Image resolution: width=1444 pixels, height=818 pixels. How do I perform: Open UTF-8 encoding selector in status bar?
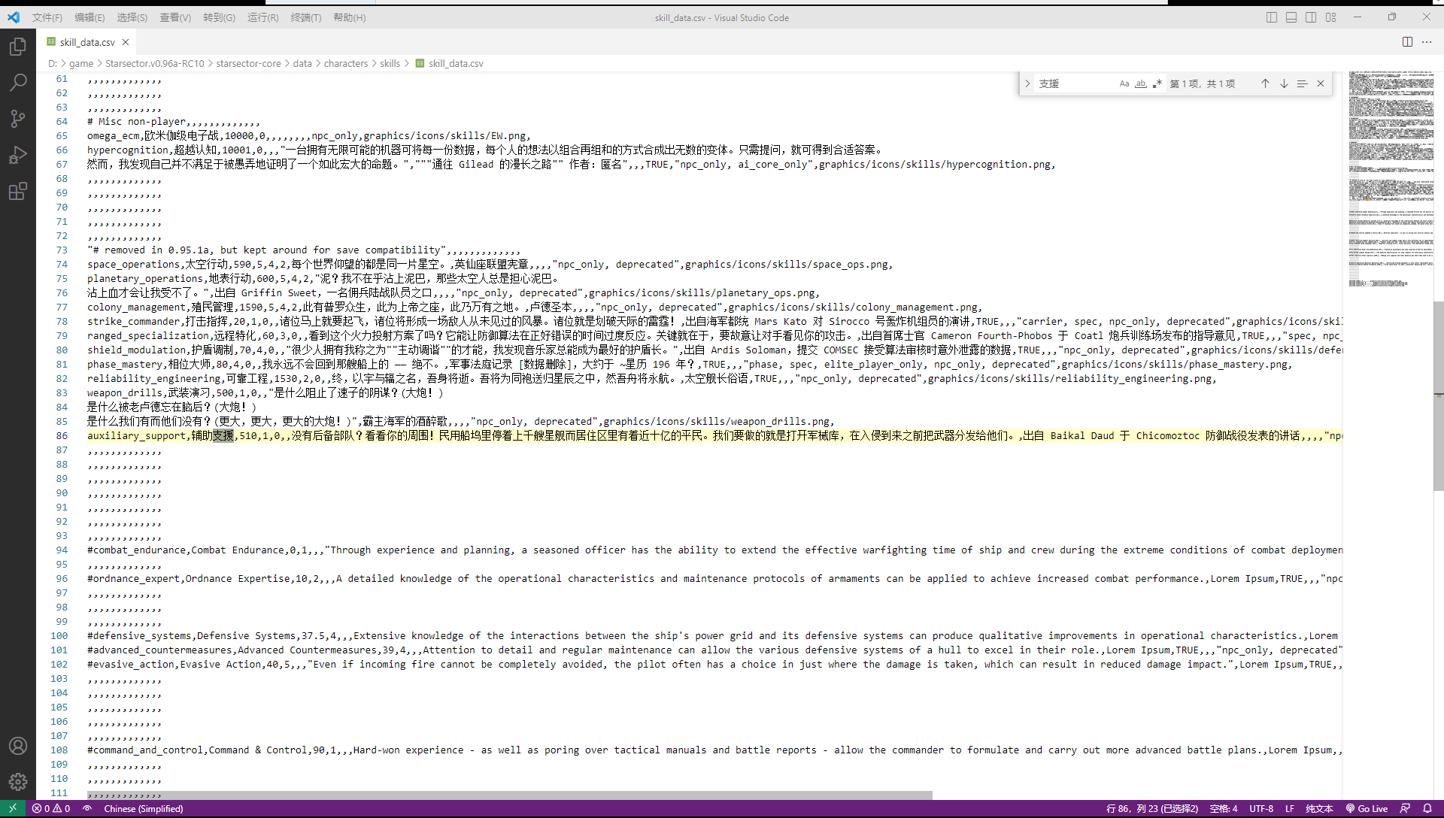click(1261, 809)
